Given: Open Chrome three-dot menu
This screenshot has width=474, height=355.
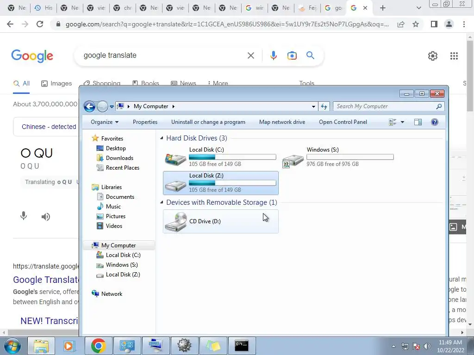Looking at the screenshot, I should tap(464, 24).
